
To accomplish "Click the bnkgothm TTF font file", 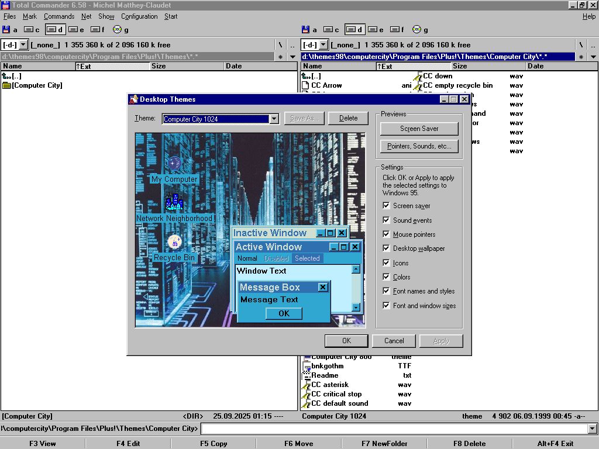I will point(327,366).
